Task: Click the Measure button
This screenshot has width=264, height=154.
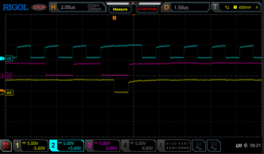Action: (120, 9)
